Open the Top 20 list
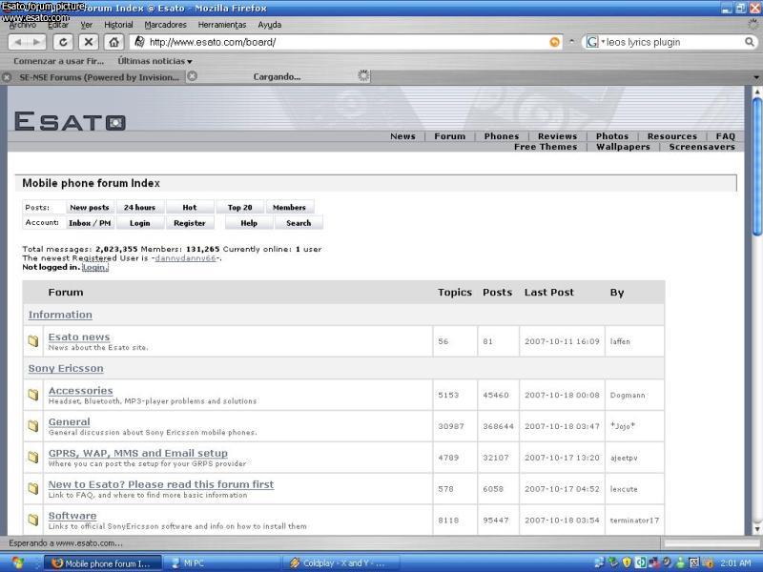 click(240, 207)
